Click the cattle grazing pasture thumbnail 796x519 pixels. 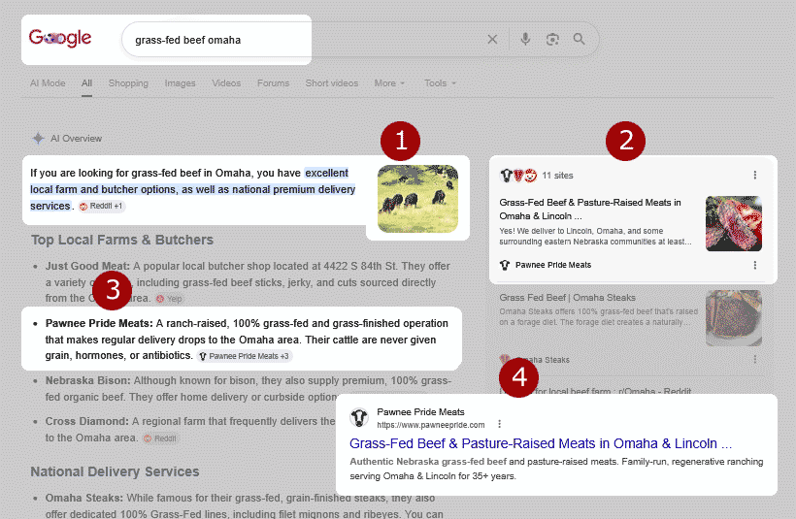coord(417,198)
